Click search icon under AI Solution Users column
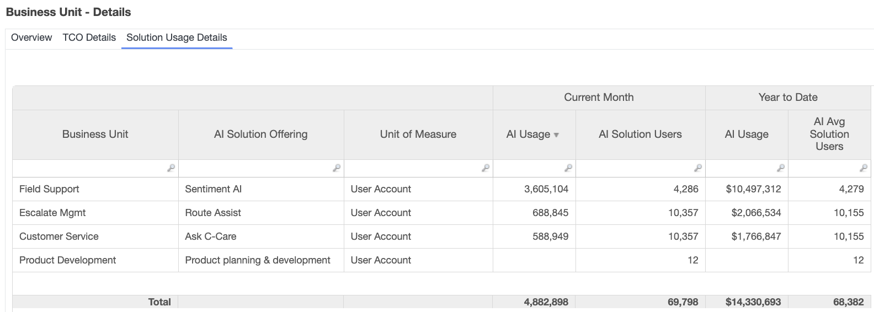The image size is (874, 312). (698, 168)
